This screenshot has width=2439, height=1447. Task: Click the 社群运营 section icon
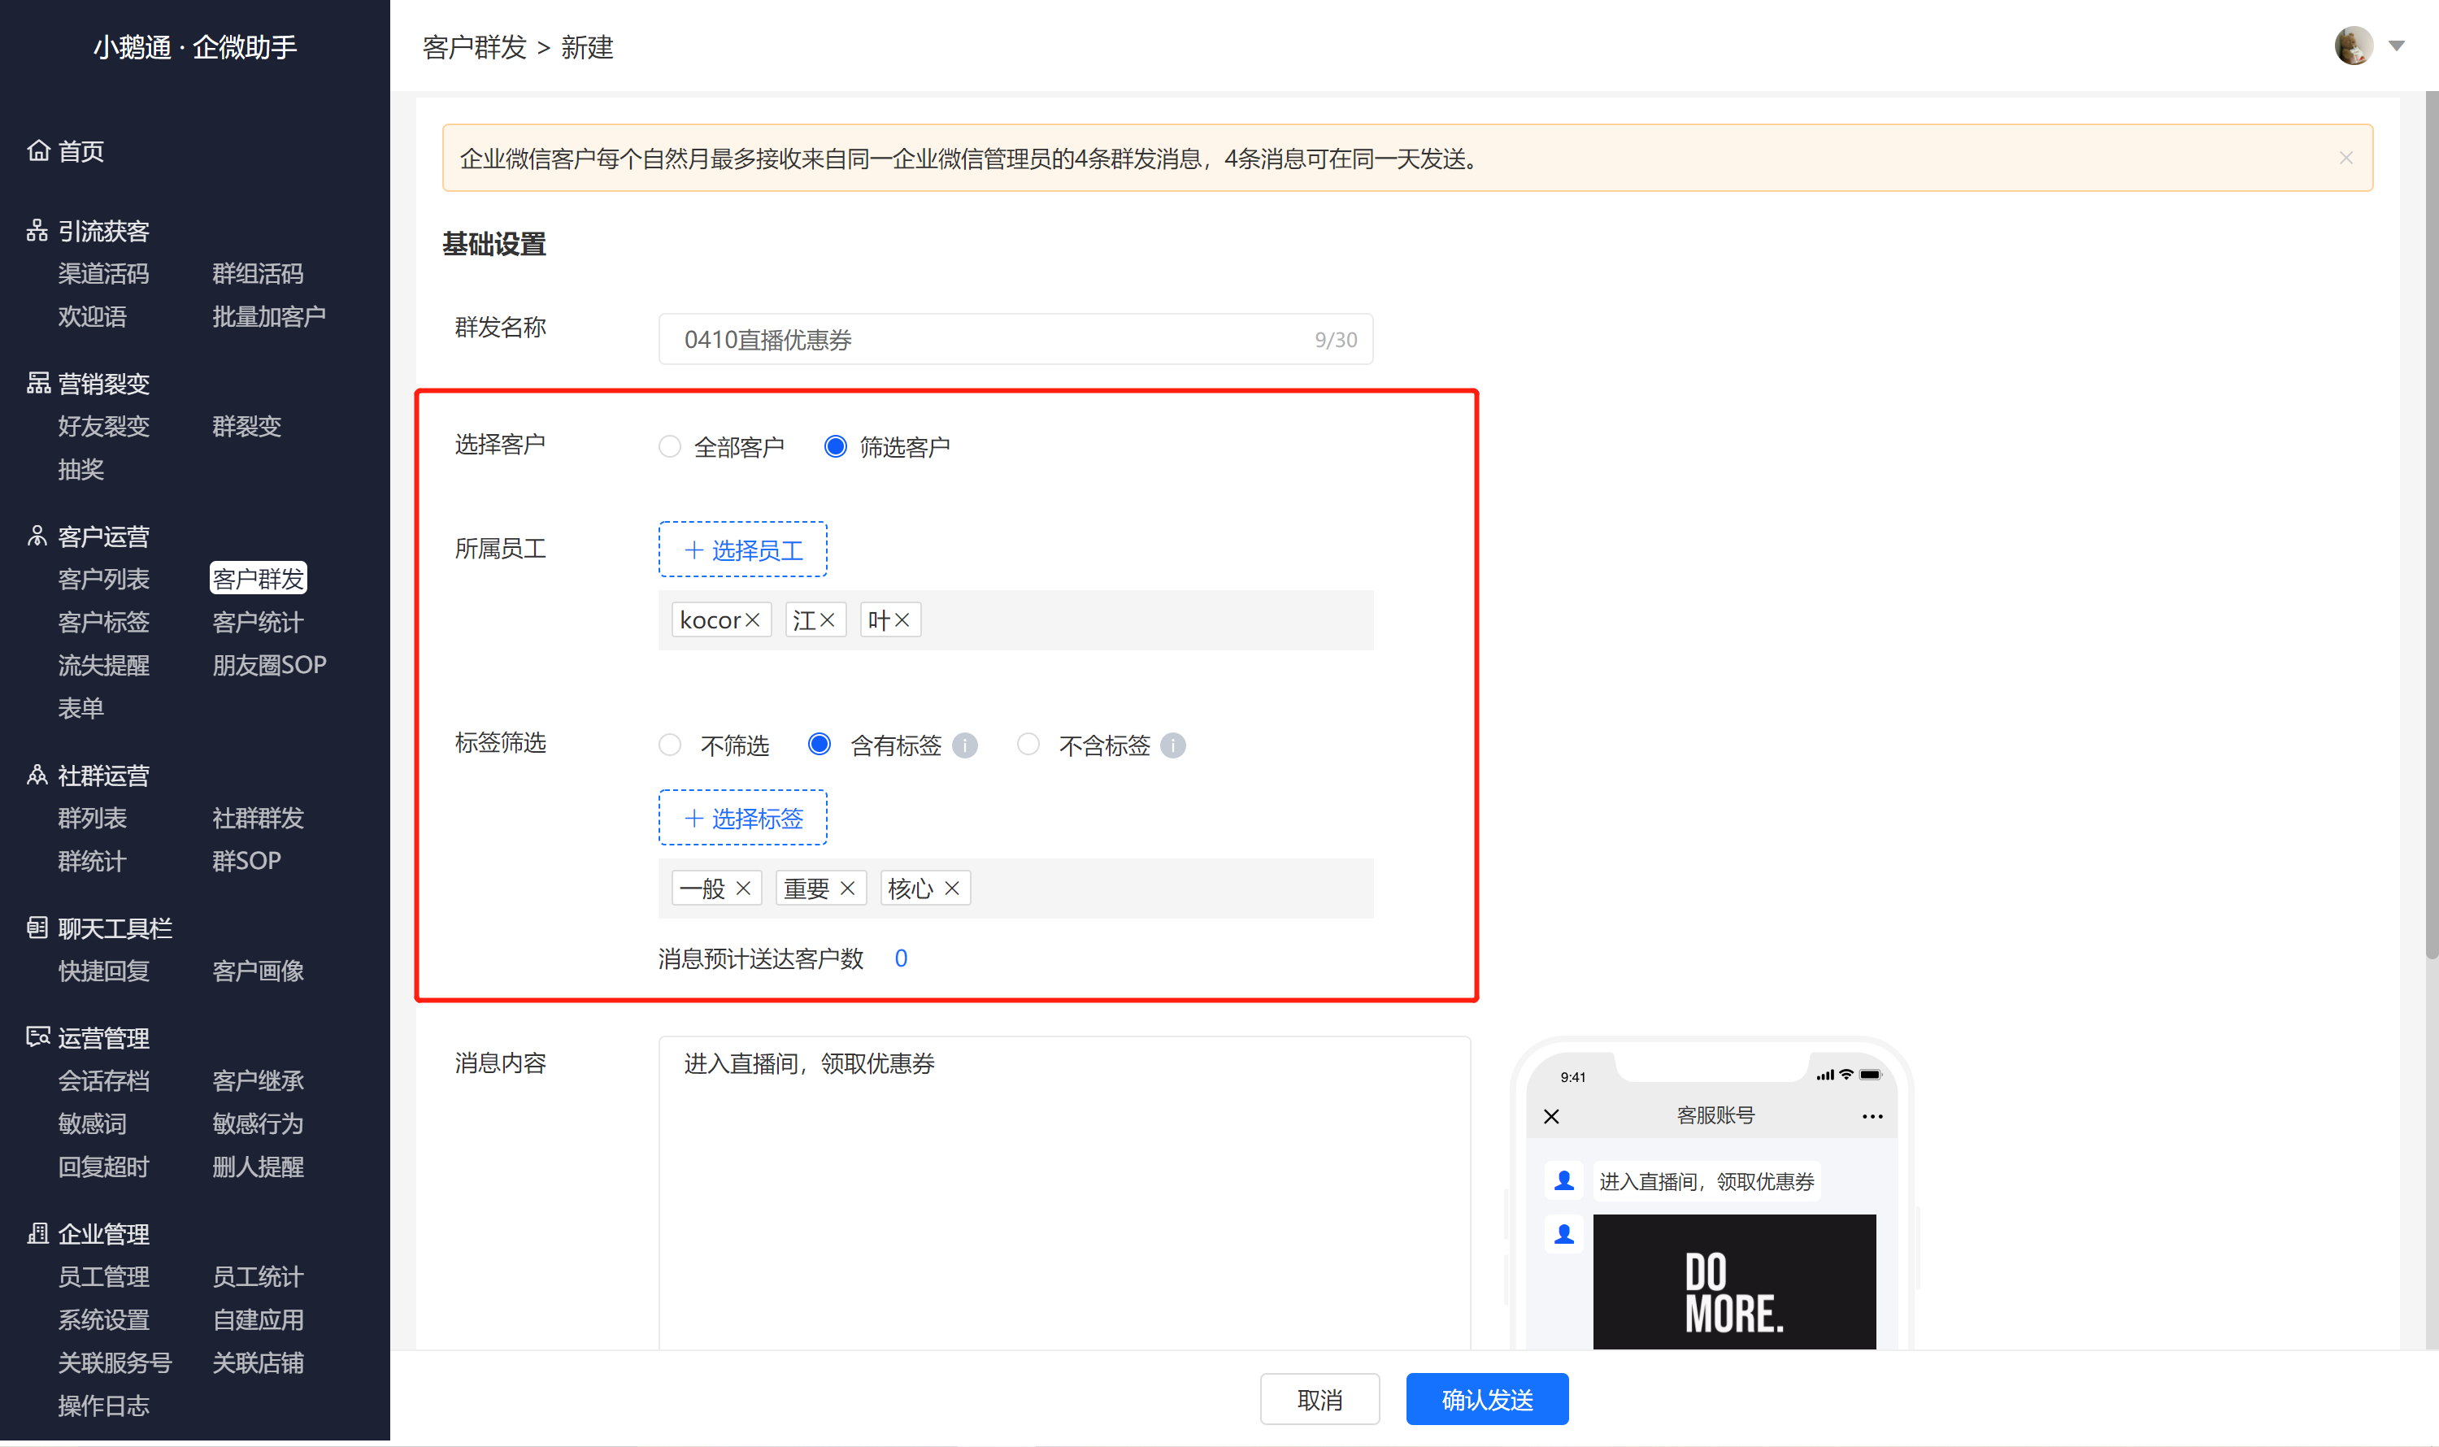tap(37, 776)
